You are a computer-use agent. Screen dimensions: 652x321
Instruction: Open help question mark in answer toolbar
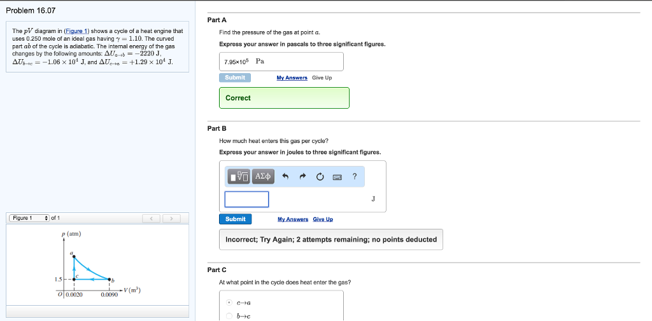354,177
